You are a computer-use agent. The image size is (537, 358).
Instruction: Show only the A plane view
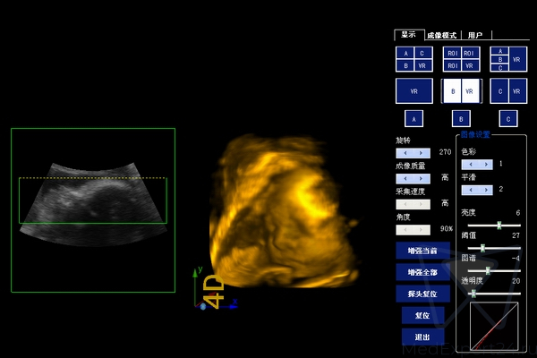[413, 118]
